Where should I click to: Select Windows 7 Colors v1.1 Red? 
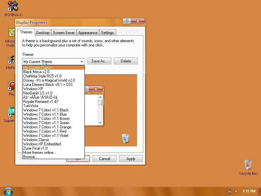[54, 131]
